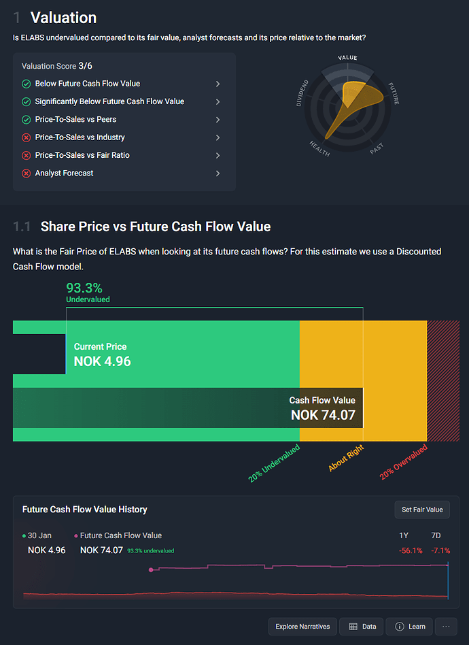Click the green check icon beside Price-To-Sales vs Peers
The image size is (469, 645).
(x=27, y=120)
